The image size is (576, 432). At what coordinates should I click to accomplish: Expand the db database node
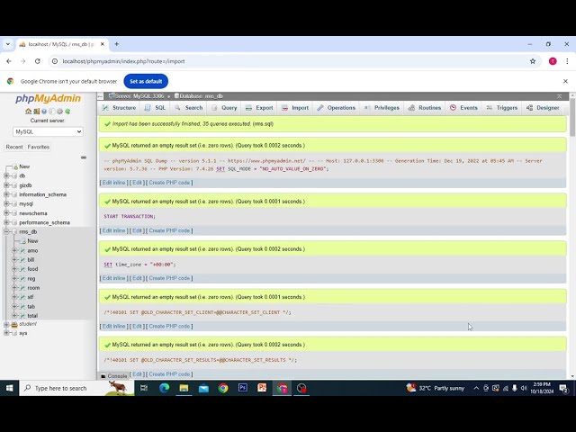pyautogui.click(x=6, y=176)
